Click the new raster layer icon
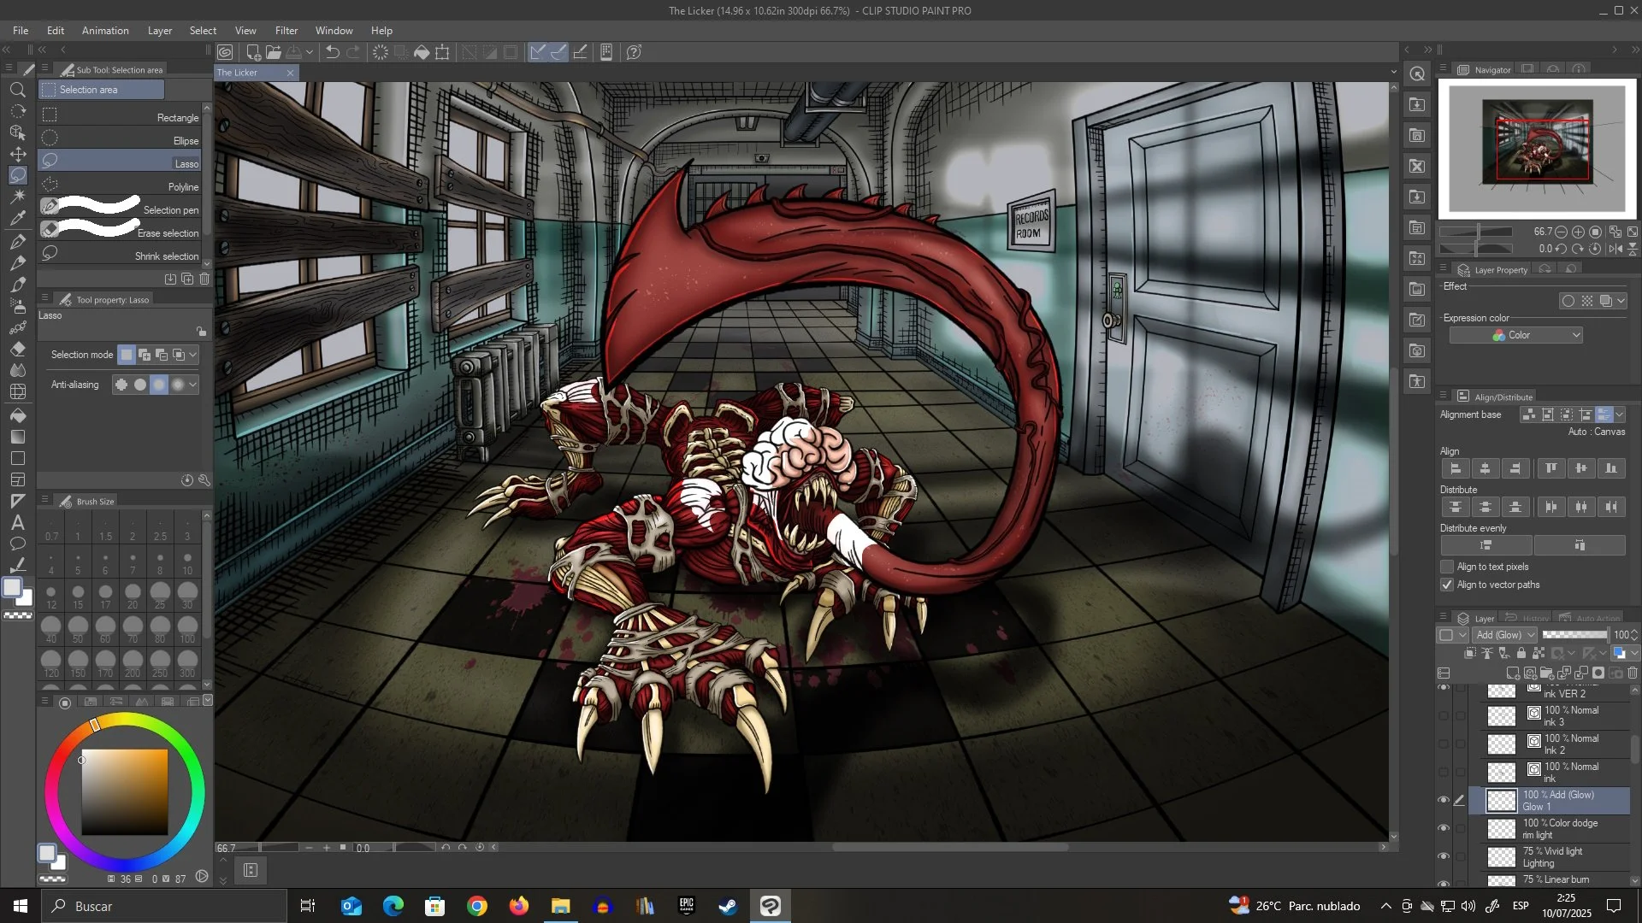Image resolution: width=1642 pixels, height=923 pixels. point(1513,673)
